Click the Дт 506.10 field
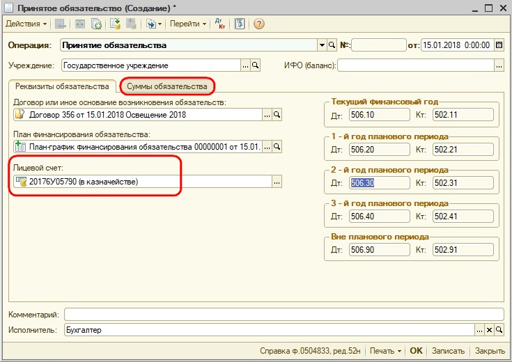 [x=380, y=115]
